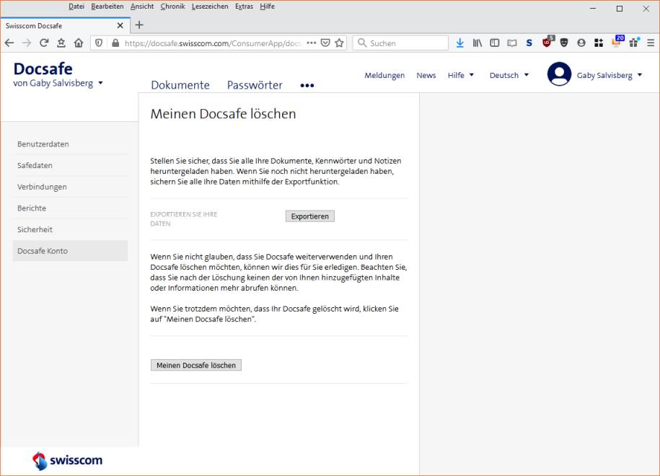Select Safedaten in the sidebar
The width and height of the screenshot is (660, 476).
70,165
